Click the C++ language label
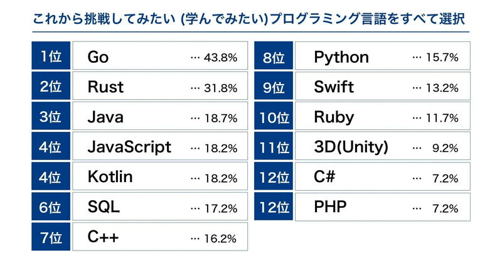Image resolution: width=502 pixels, height=263 pixels. pos(104,237)
